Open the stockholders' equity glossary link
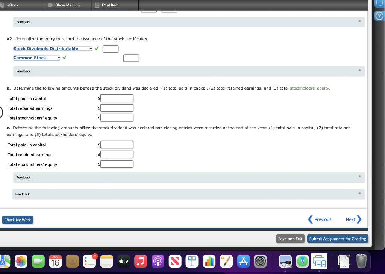Image resolution: width=385 pixels, height=274 pixels. click(309, 88)
